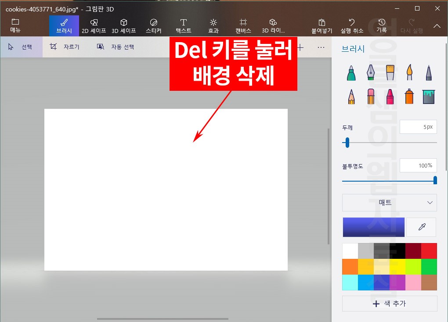
Task: Open the 매트 (Matte) finish dropdown
Action: tap(389, 203)
